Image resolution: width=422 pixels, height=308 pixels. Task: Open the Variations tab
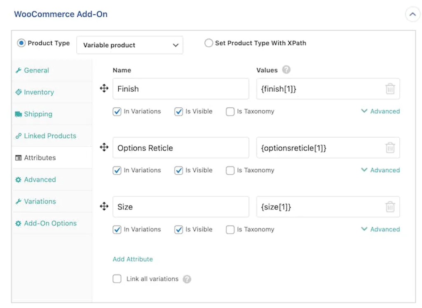tap(52, 201)
